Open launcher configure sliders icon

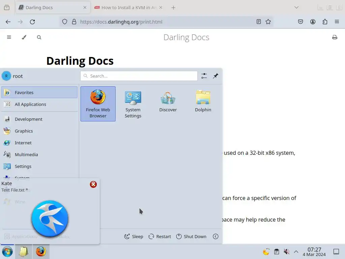(x=204, y=76)
